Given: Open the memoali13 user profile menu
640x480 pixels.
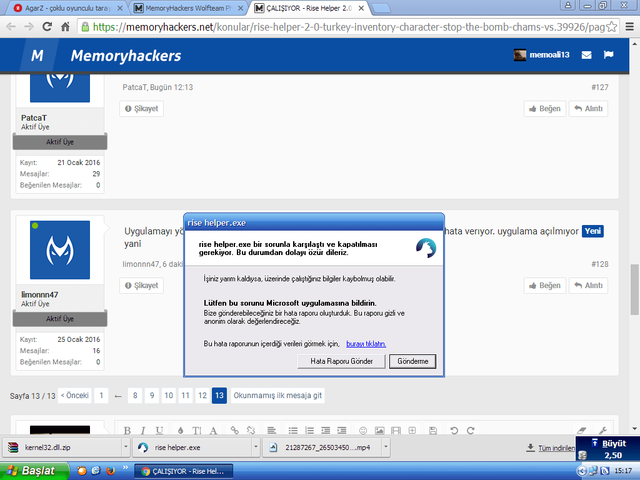Looking at the screenshot, I should 542,55.
